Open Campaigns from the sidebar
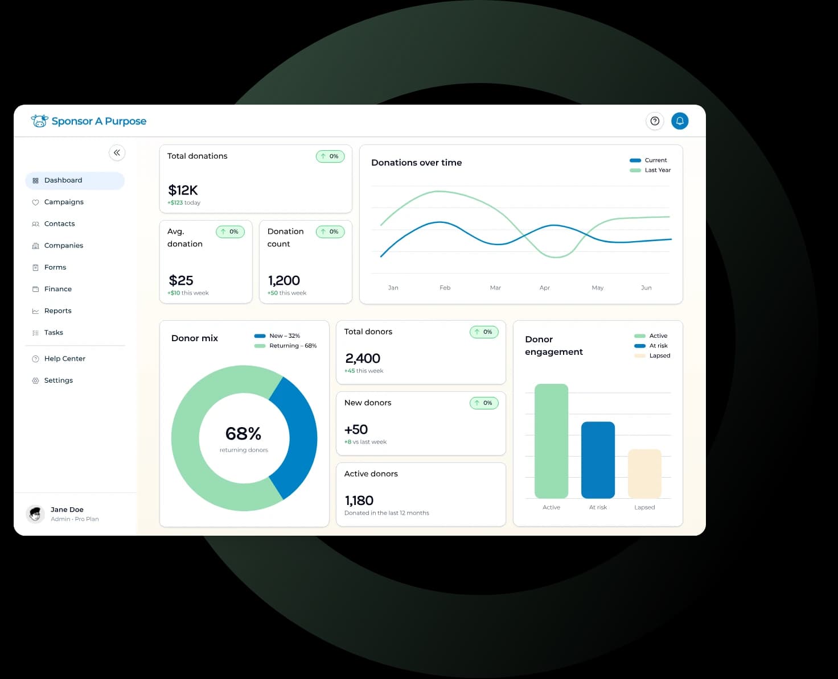Screen dimensions: 838x679 click(75, 202)
